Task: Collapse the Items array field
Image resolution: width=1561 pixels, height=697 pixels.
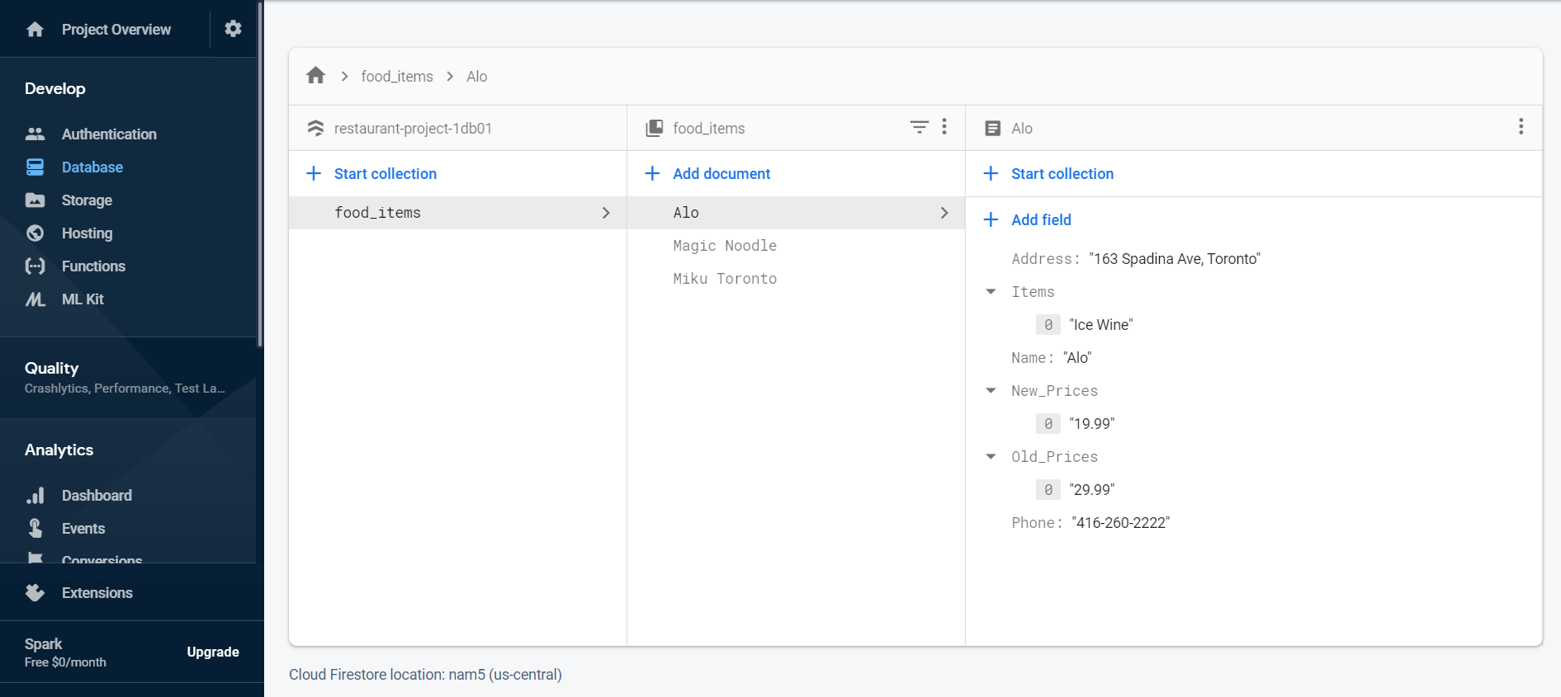Action: click(991, 292)
